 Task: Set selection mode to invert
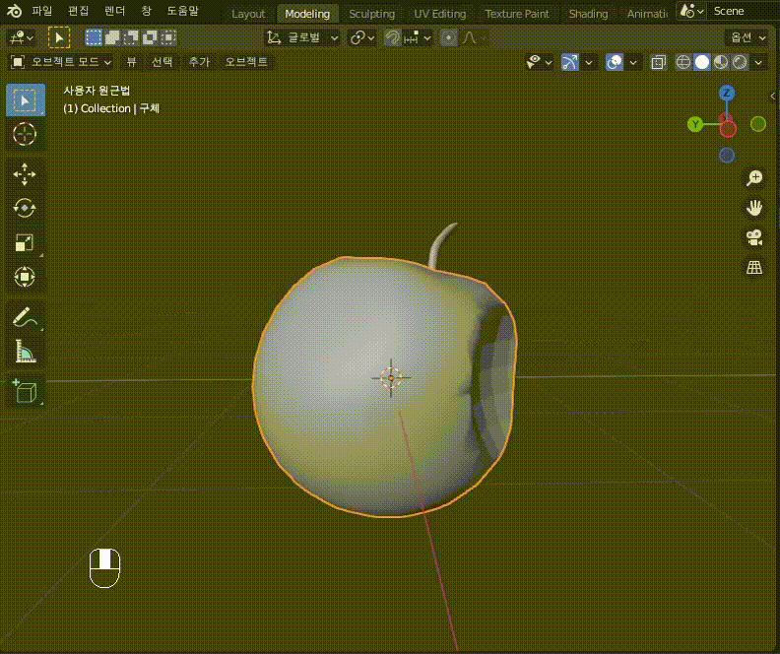coord(151,37)
